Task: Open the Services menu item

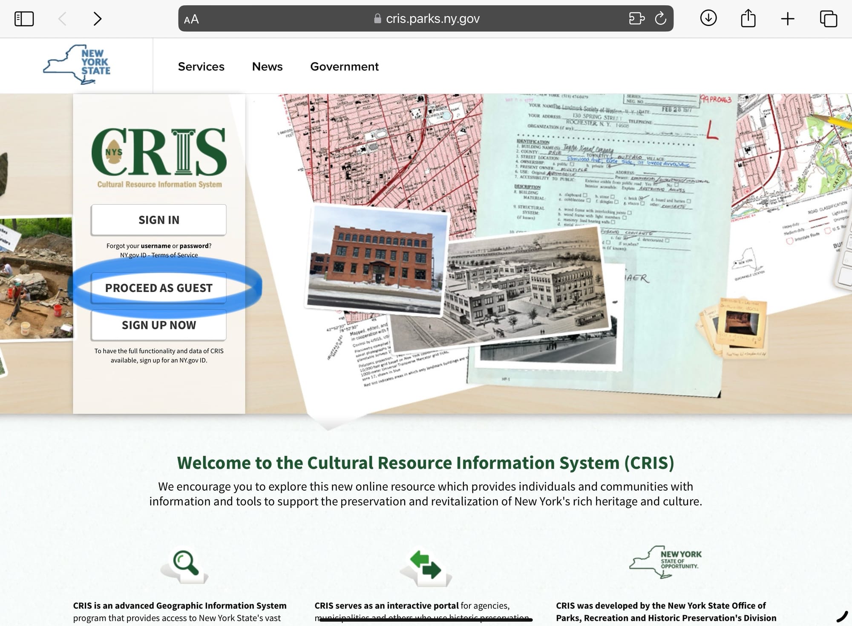Action: pyautogui.click(x=201, y=66)
